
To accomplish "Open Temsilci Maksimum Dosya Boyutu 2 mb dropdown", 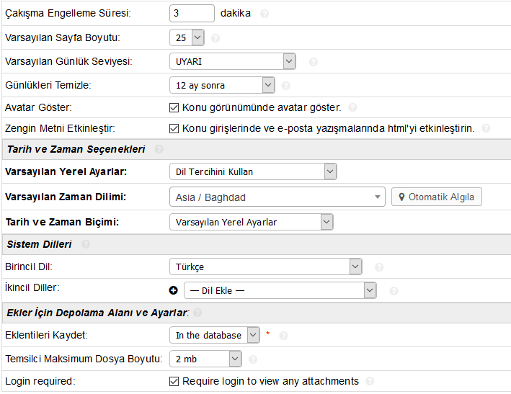I will tap(205, 358).
